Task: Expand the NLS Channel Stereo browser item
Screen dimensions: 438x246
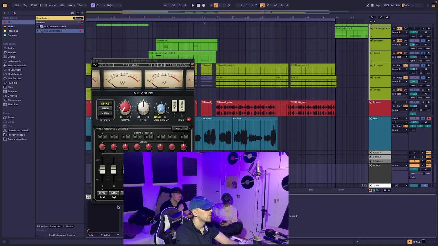Action: 38,27
